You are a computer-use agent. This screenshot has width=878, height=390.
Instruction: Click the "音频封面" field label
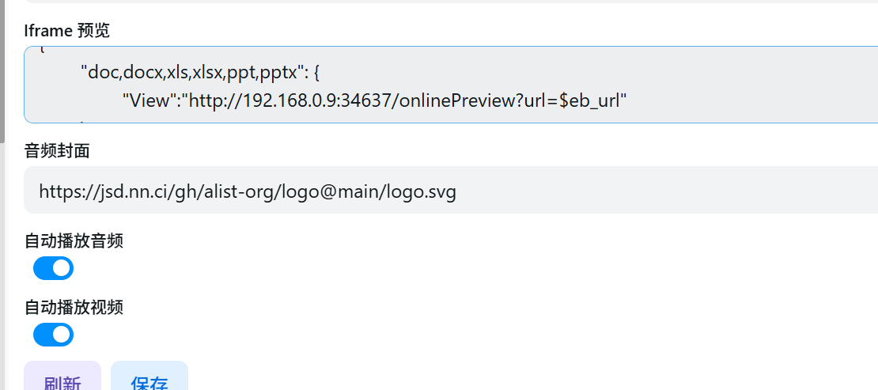[57, 151]
